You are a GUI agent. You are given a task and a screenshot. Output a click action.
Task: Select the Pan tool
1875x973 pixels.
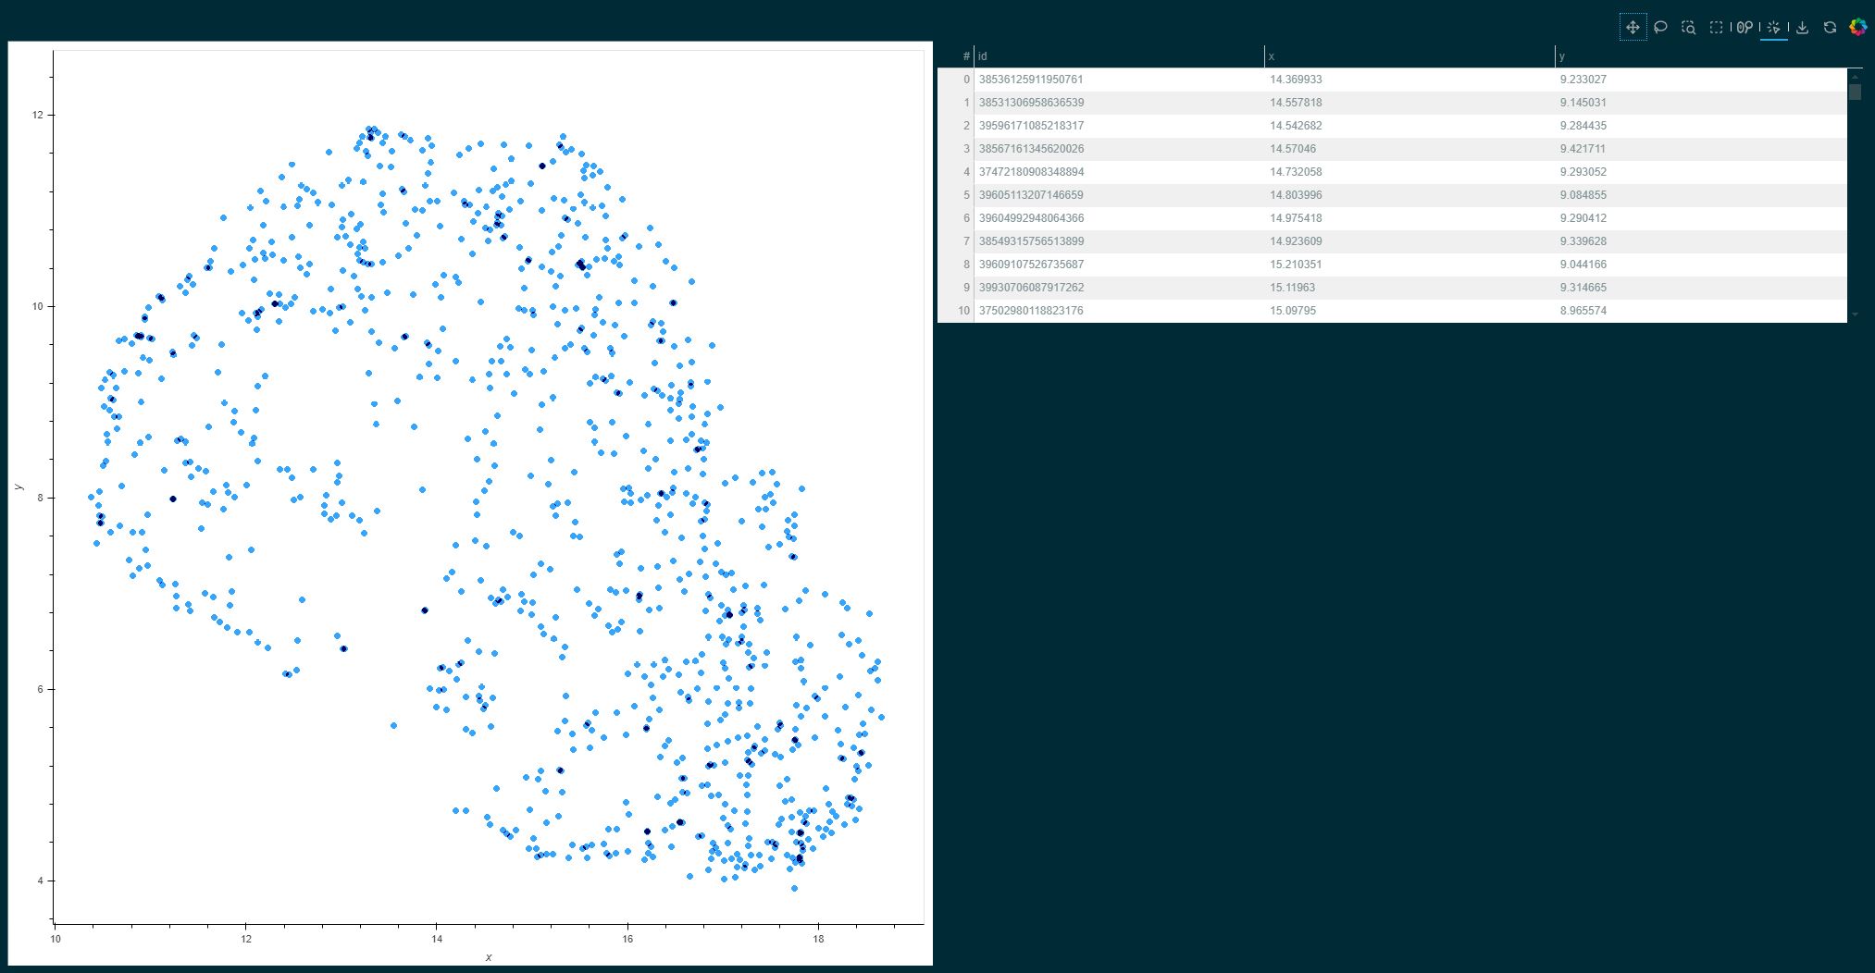coord(1633,28)
